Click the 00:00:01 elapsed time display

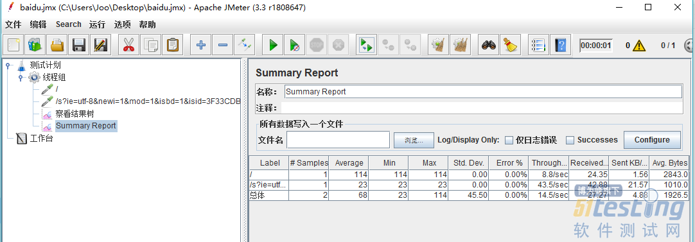[x=596, y=45]
